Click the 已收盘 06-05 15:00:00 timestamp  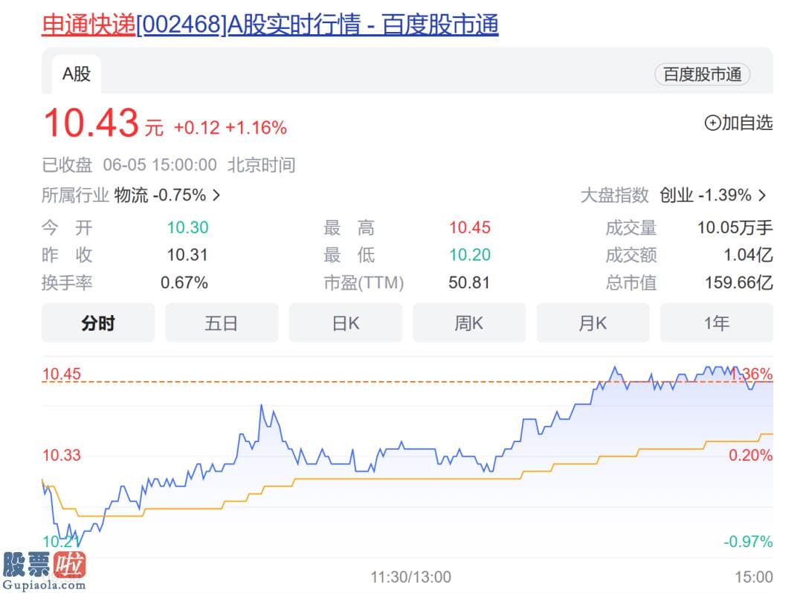coord(129,165)
